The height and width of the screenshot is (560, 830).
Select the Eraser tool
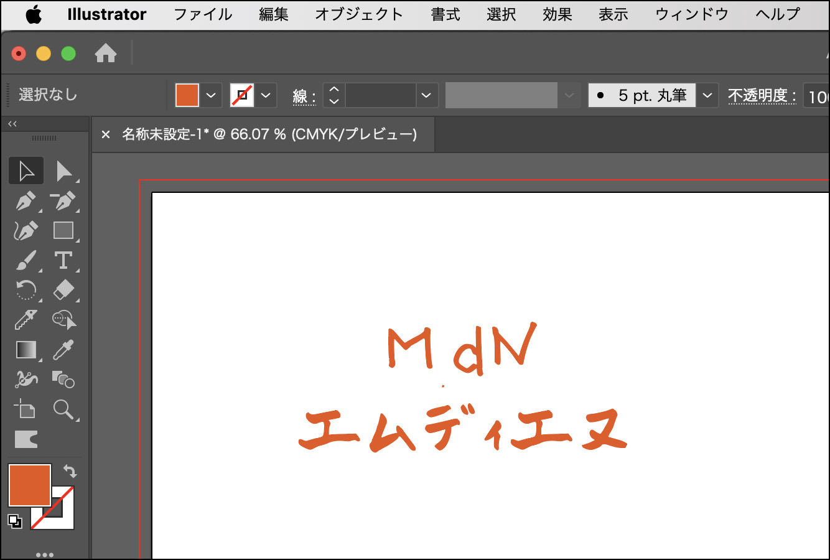63,290
